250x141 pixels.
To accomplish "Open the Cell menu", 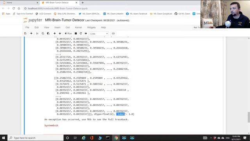I will [x=68, y=27].
